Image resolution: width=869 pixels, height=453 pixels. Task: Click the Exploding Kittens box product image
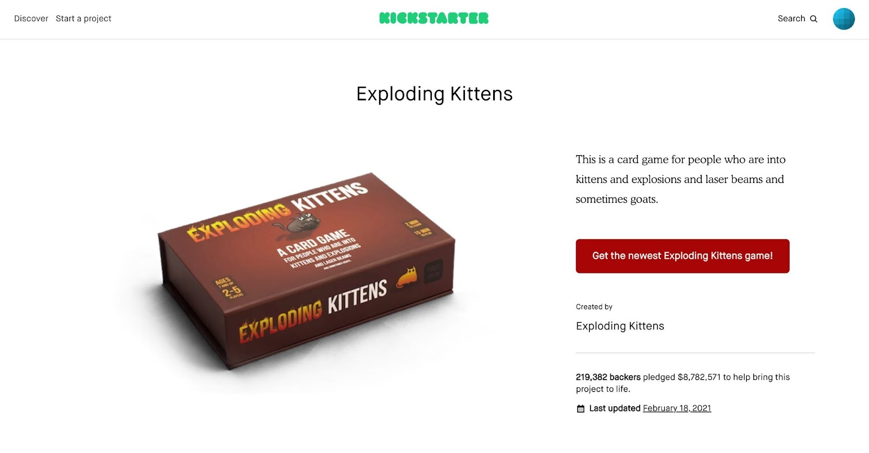305,271
